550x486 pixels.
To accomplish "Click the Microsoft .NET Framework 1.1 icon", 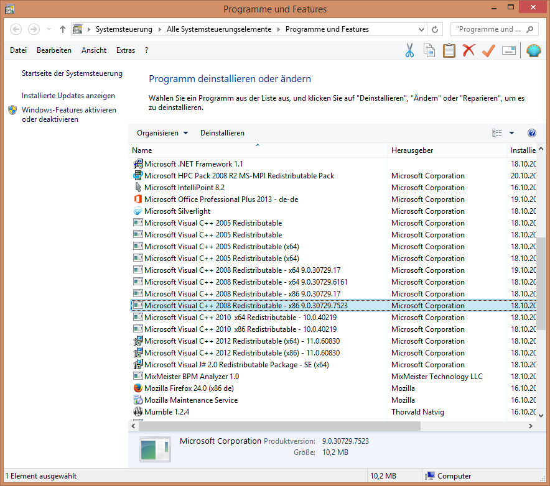I will [138, 163].
